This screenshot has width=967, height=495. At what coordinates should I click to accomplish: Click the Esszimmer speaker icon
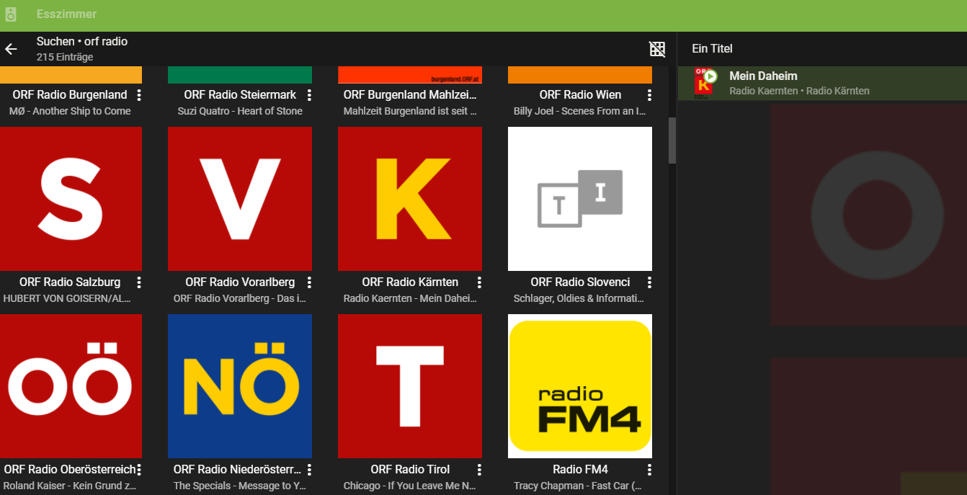coord(11,14)
